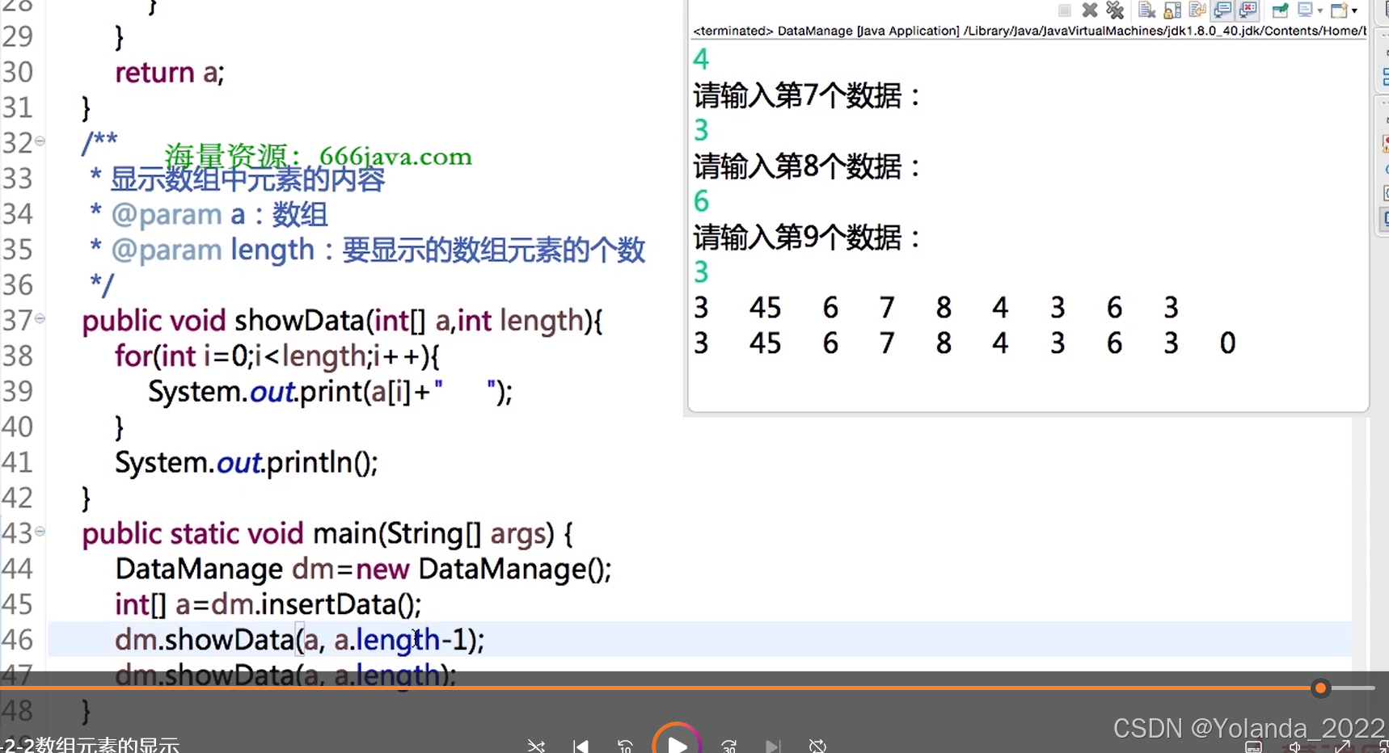Click 'int[] a=dm.insertData();' on line 45
The height and width of the screenshot is (753, 1389).
click(268, 605)
